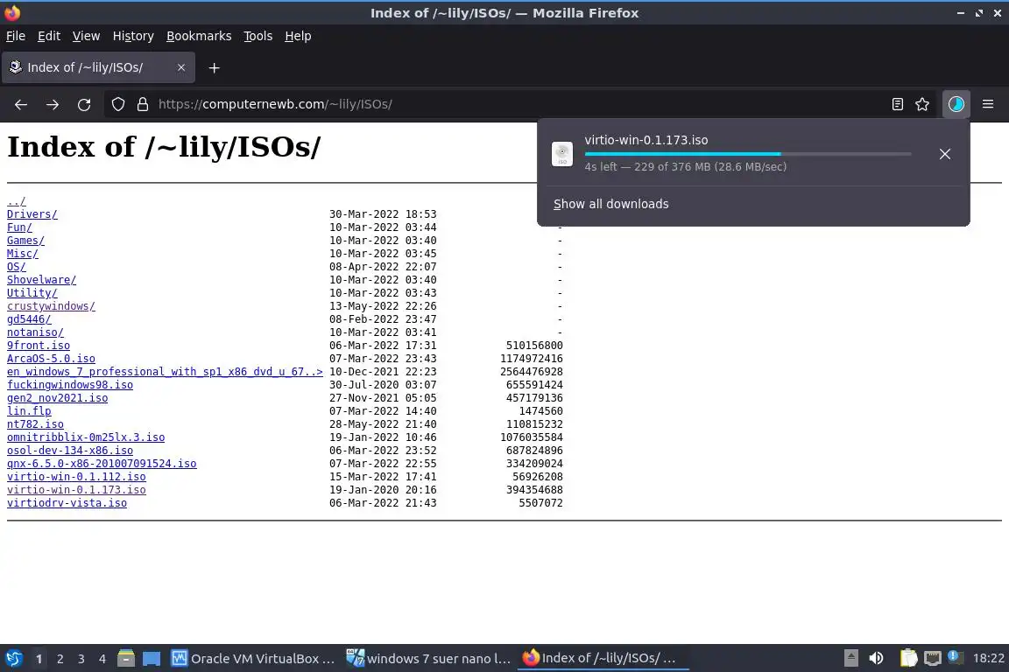Open the notaniso/ directory link
This screenshot has width=1009, height=672.
tap(35, 332)
